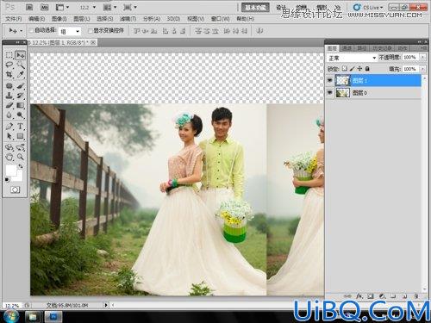This screenshot has width=431, height=323.
Task: Launch Bridge from application bar
Action: [x=29, y=7]
